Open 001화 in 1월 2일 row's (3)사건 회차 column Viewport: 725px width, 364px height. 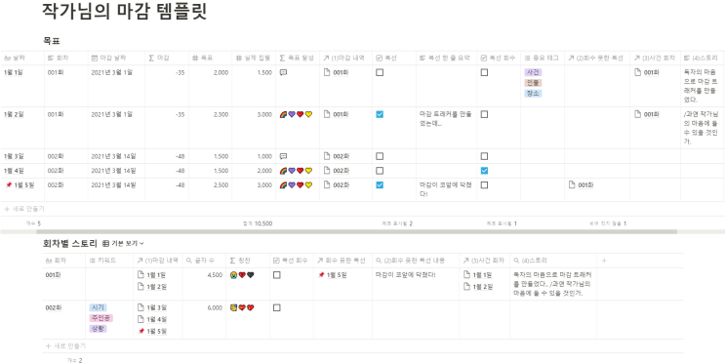pyautogui.click(x=647, y=114)
